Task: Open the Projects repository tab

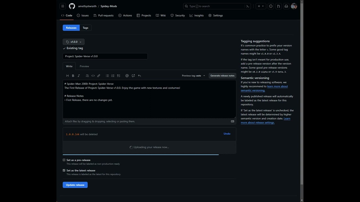Action: (x=144, y=15)
